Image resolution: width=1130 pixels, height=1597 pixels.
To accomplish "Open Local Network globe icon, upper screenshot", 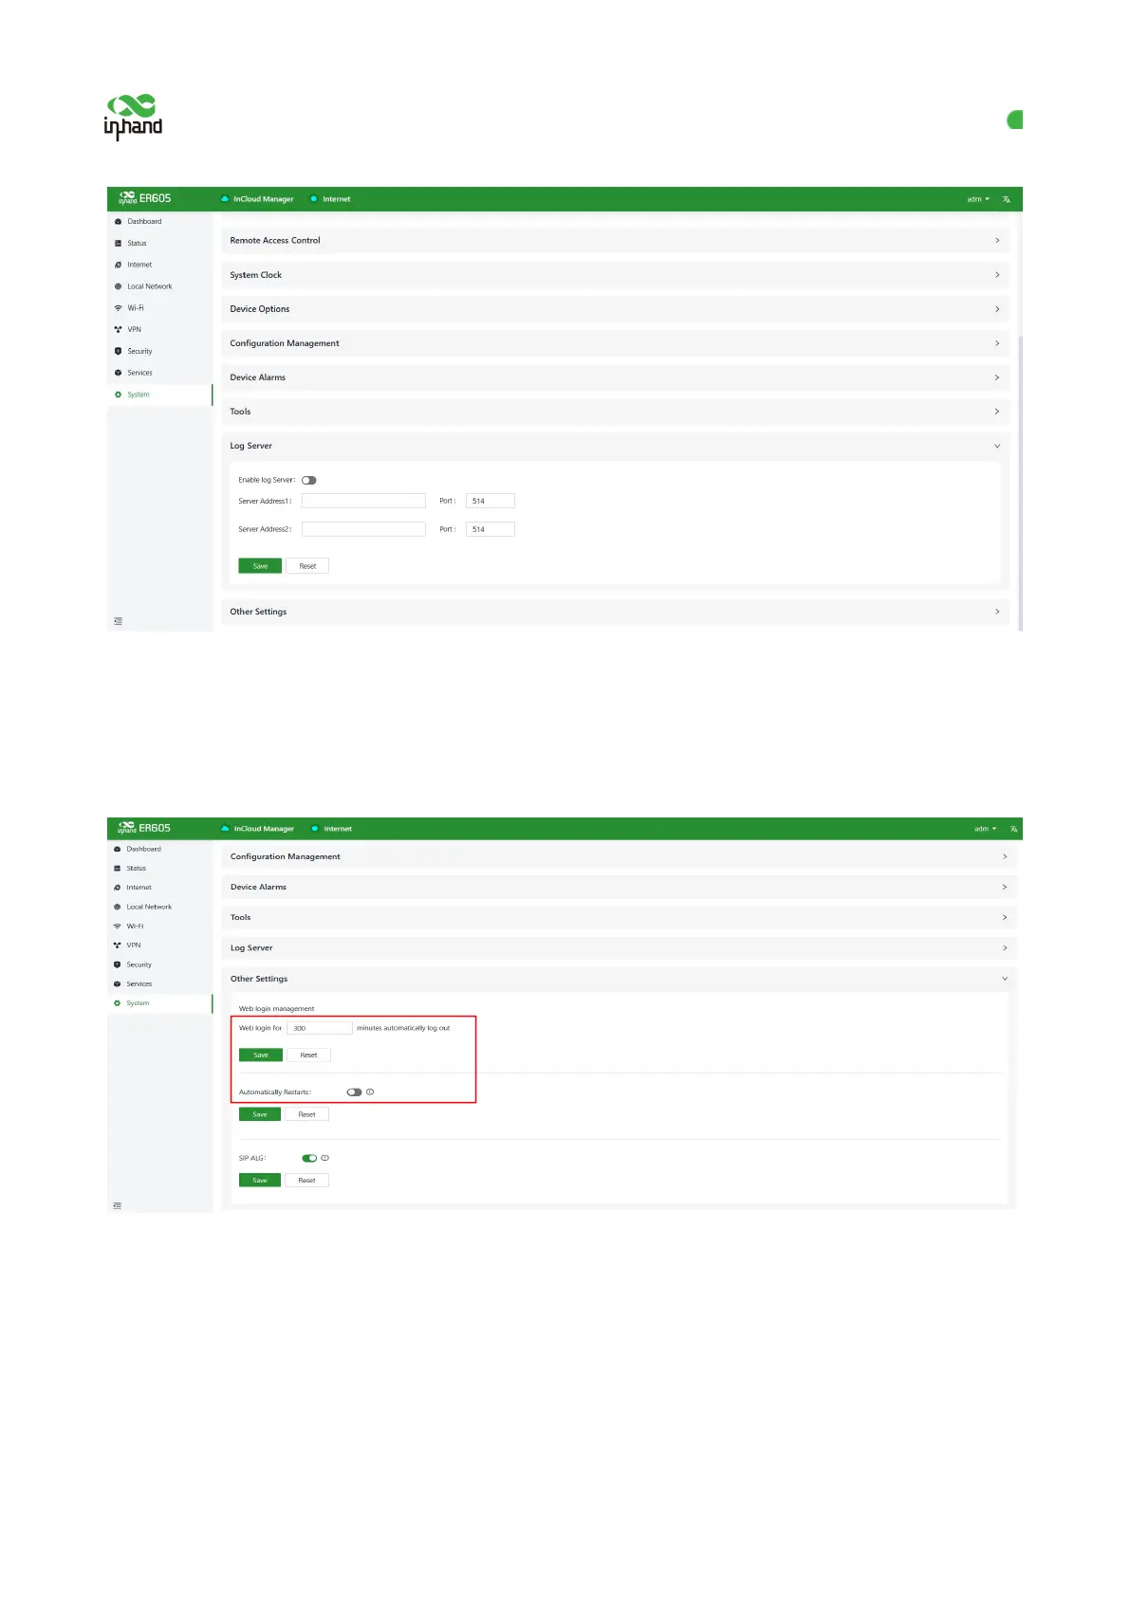I will 118,286.
